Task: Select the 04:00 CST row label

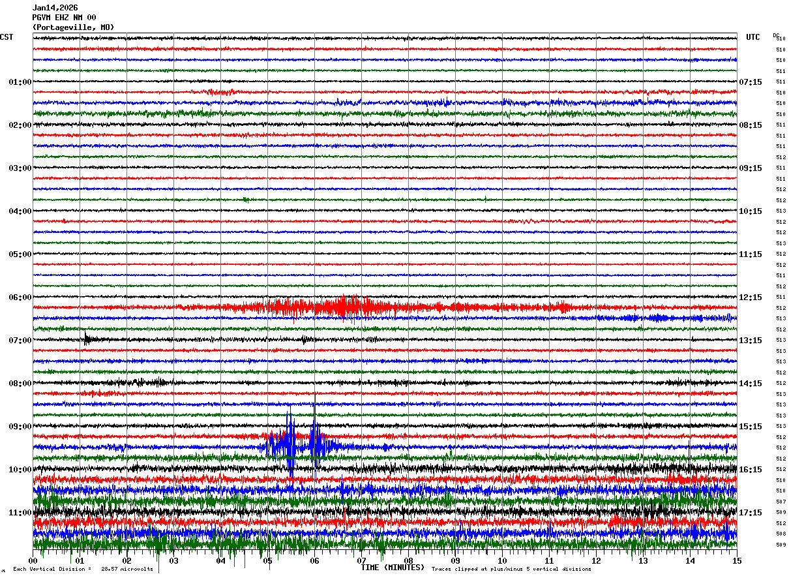Action: pos(20,211)
